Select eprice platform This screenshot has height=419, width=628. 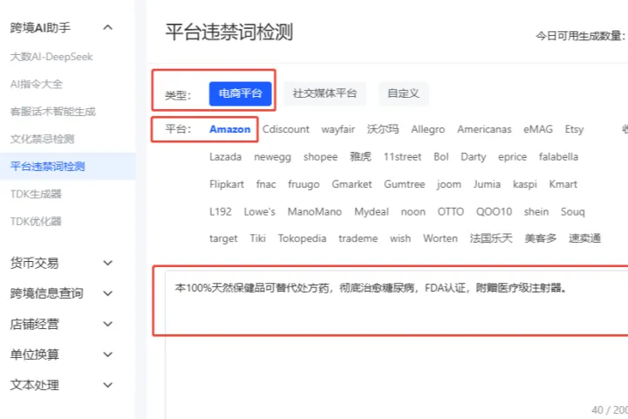512,157
